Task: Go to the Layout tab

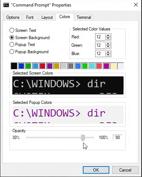Action: pyautogui.click(x=47, y=17)
